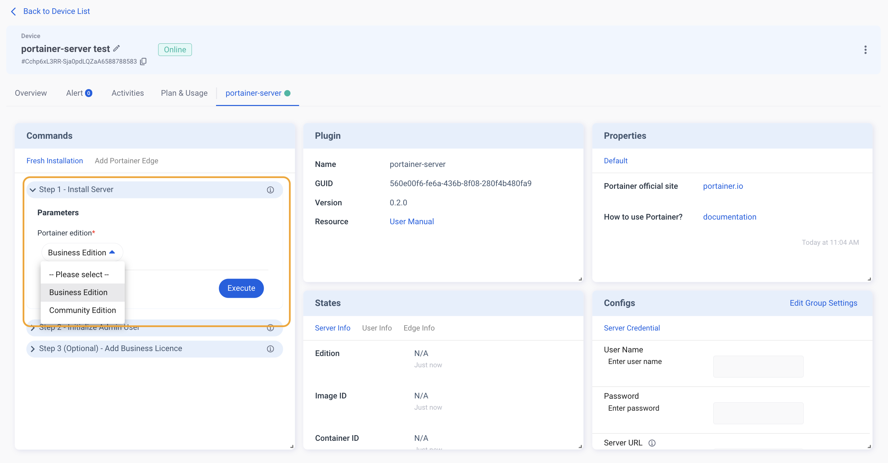Viewport: 888px width, 463px height.
Task: Click the plugin name value portainer-server
Action: click(x=418, y=165)
